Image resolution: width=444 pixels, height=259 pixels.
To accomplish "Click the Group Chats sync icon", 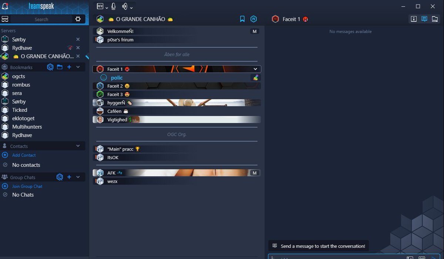I will [60, 177].
